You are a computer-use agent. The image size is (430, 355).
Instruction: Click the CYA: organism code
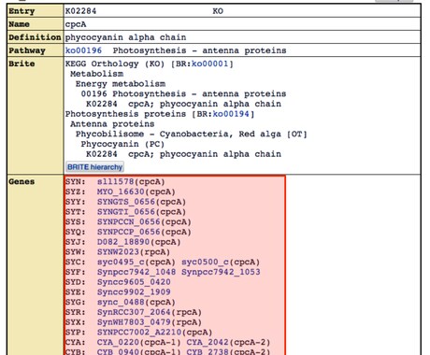pyautogui.click(x=75, y=342)
